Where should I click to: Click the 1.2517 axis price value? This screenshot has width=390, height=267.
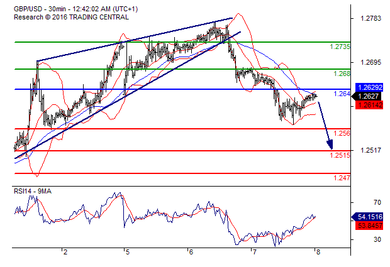click(371, 150)
